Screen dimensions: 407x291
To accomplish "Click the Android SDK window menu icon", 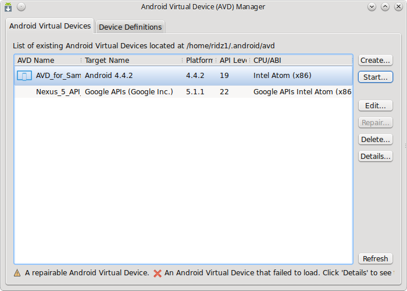I will (x=8, y=7).
